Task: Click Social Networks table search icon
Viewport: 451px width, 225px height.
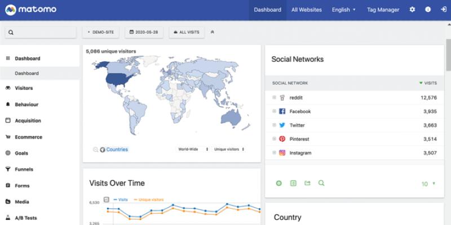Action: pos(321,183)
